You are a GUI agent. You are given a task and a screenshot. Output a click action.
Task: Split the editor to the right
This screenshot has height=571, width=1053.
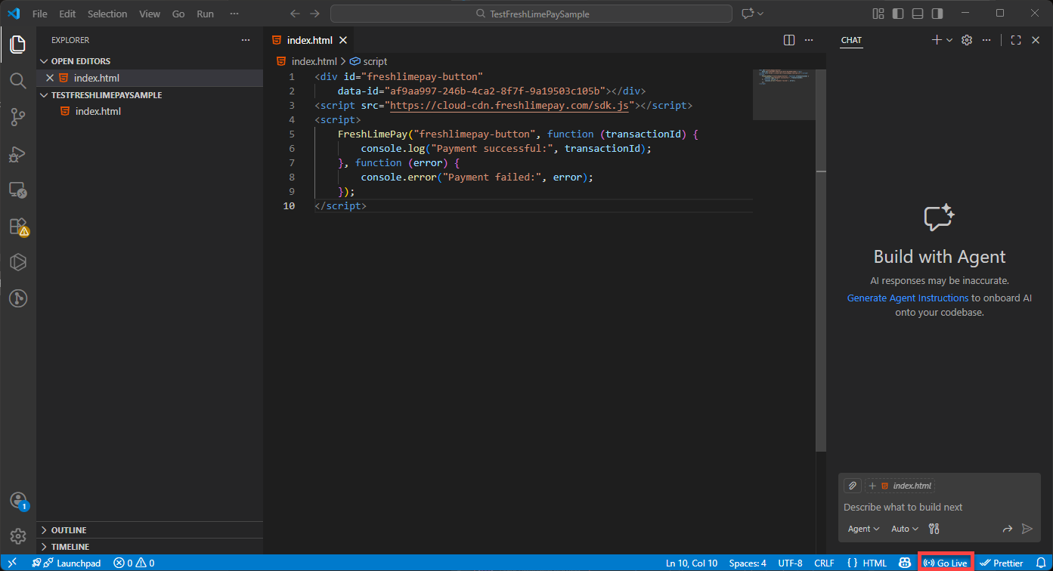(788, 40)
